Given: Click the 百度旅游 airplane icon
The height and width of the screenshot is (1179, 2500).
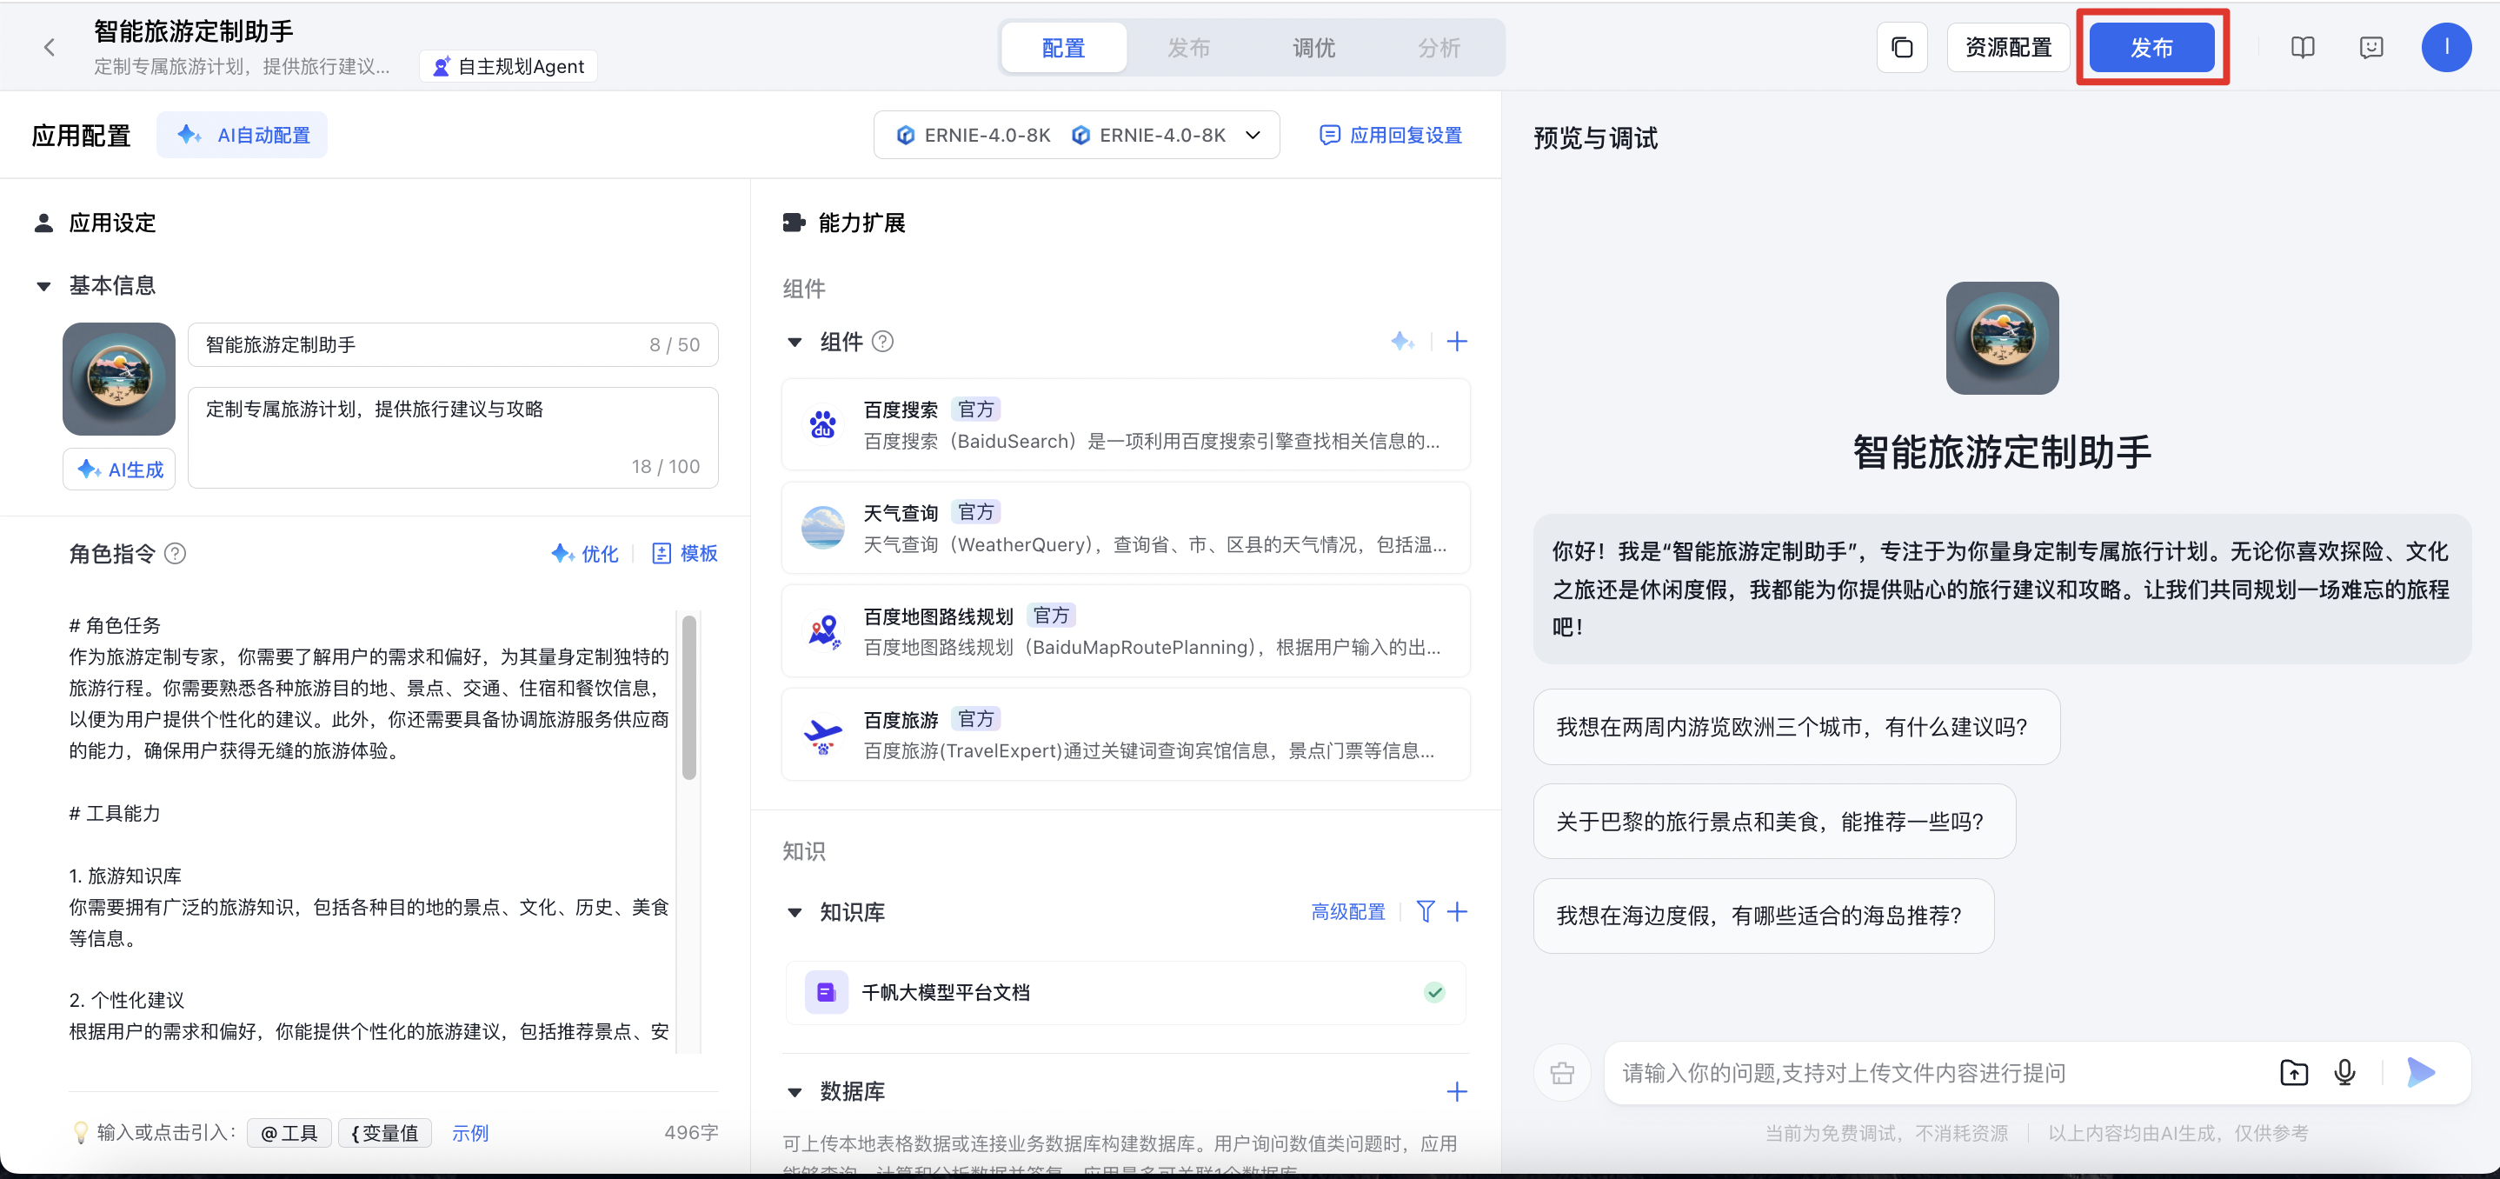Looking at the screenshot, I should click(823, 735).
